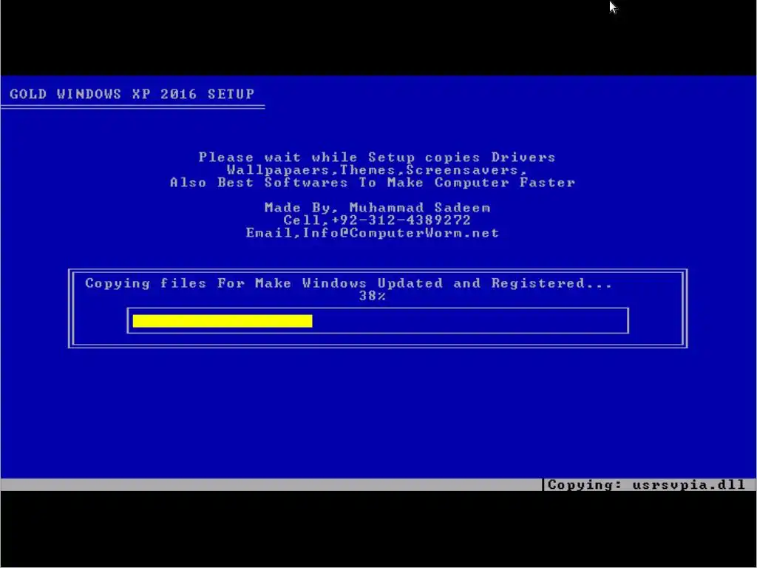Click the 'Made By, Muhammad Sadeem' credit
The width and height of the screenshot is (757, 568).
coord(378,208)
